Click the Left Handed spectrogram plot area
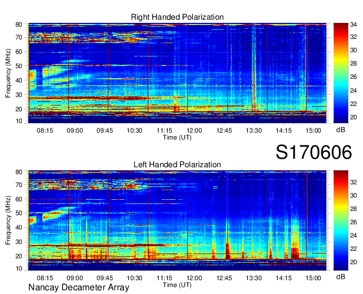 click(x=177, y=220)
